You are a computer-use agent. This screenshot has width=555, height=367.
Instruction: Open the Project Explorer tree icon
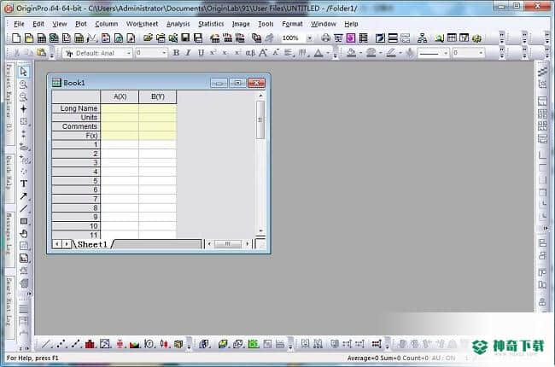point(422,38)
